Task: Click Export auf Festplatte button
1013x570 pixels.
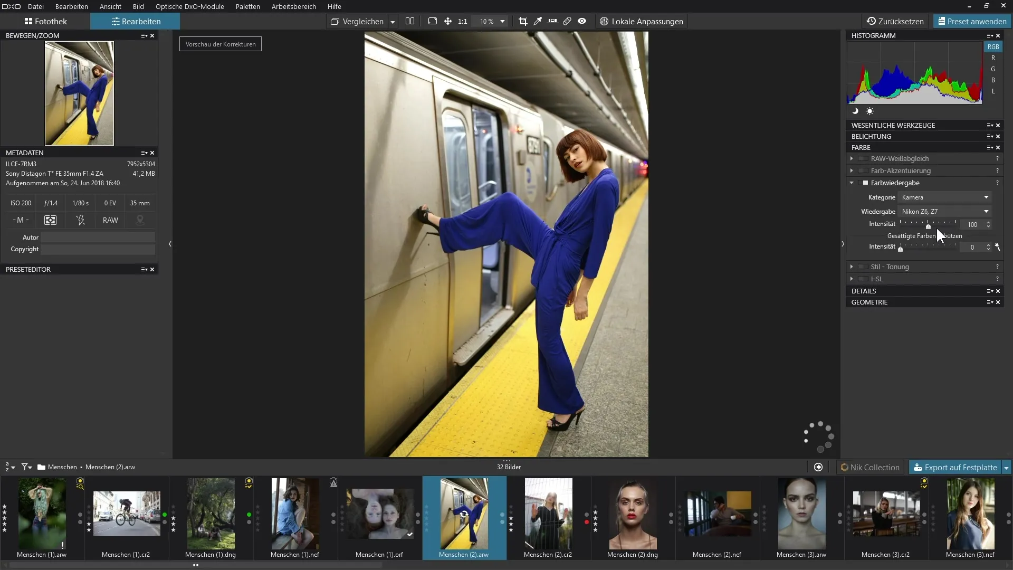Action: tap(955, 467)
